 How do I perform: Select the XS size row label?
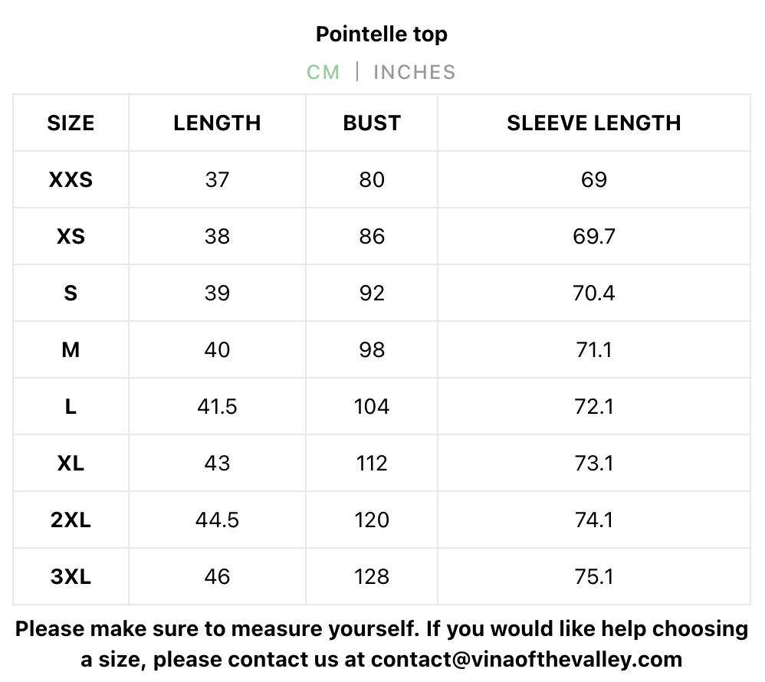(71, 236)
